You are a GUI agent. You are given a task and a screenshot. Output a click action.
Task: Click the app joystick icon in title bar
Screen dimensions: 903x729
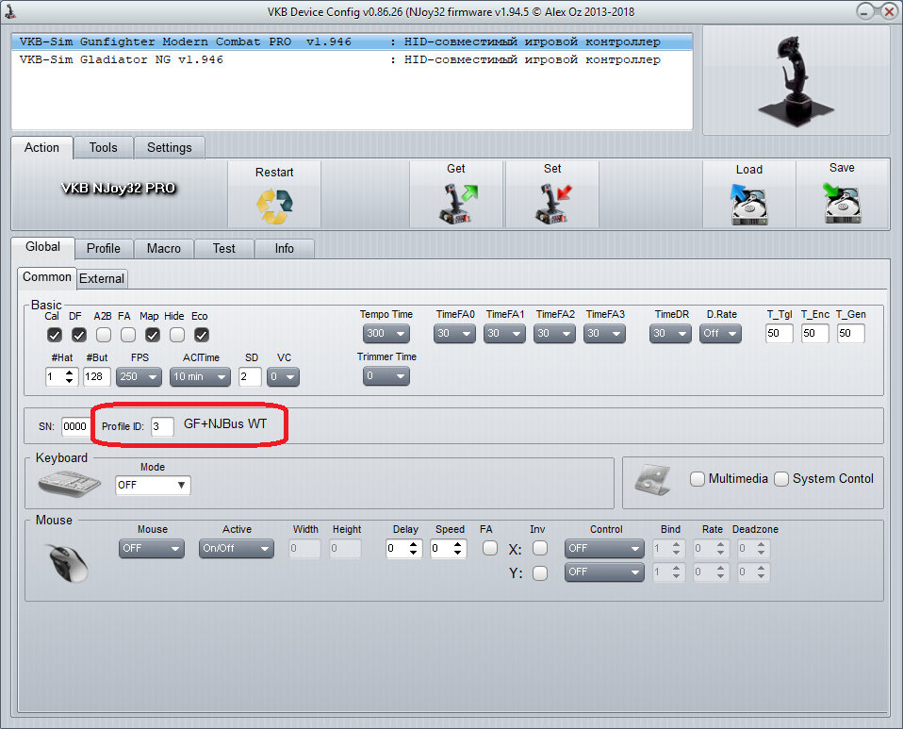click(x=9, y=11)
